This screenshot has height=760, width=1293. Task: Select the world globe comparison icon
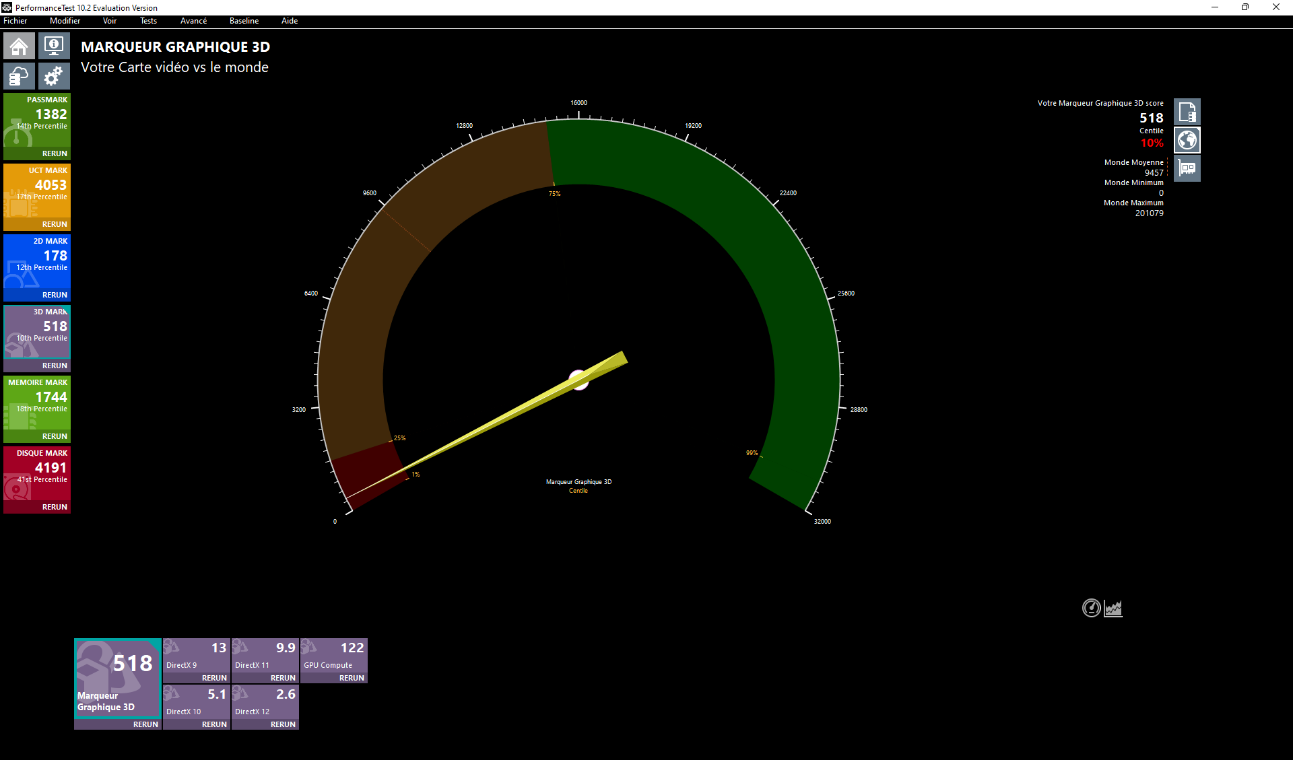1187,140
